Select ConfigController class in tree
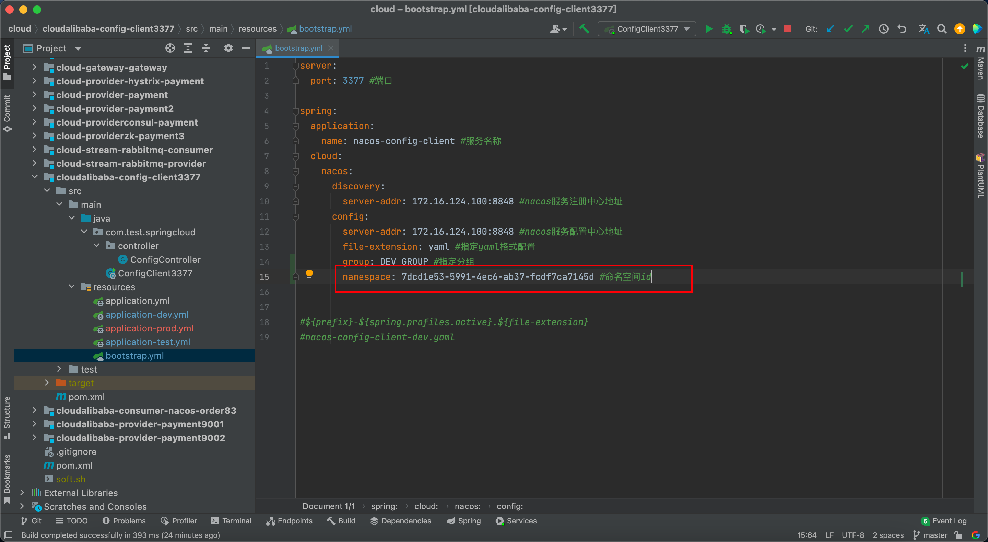The width and height of the screenshot is (988, 542). click(x=165, y=259)
